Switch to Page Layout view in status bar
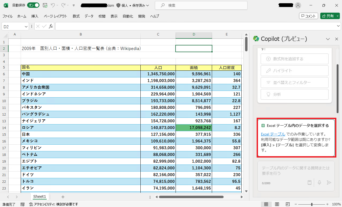This screenshot has height=207, width=342. click(277, 204)
